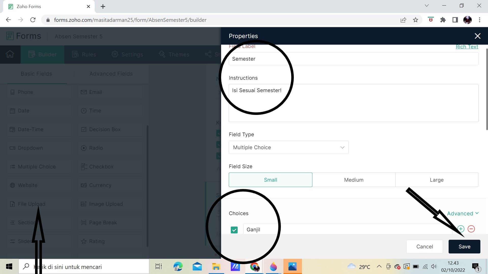This screenshot has height=274, width=488.
Task: Select Small field size
Action: (x=270, y=180)
